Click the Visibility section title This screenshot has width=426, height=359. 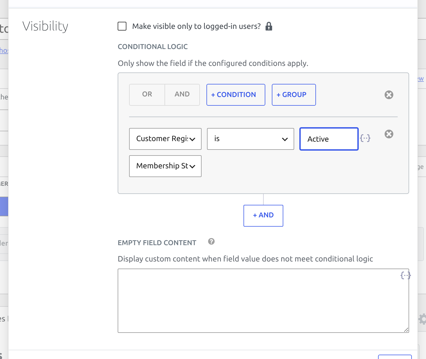[x=45, y=26]
